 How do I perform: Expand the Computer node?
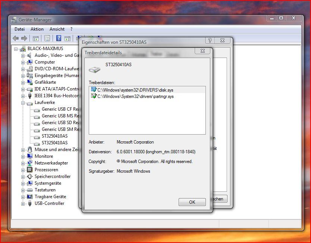point(23,63)
